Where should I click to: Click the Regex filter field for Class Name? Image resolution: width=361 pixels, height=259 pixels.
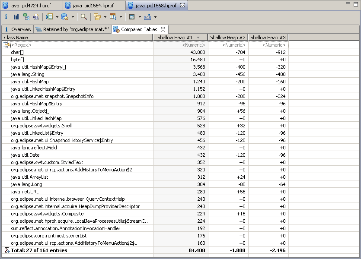click(x=82, y=45)
